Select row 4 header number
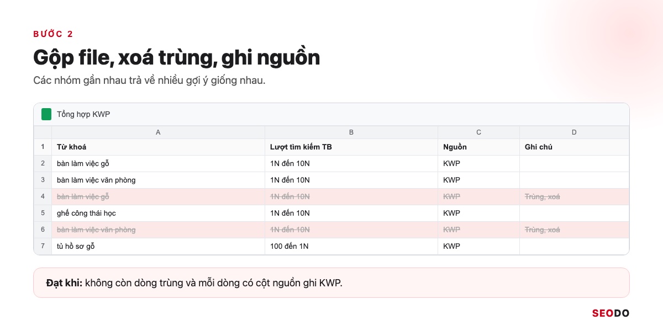Viewport: 663px width, 331px height. click(x=43, y=197)
